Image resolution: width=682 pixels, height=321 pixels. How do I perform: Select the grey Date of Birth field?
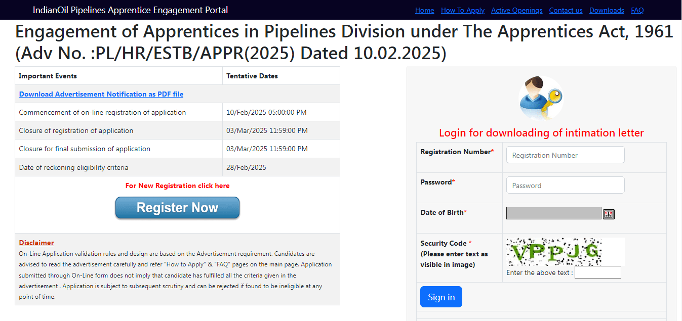pos(553,213)
